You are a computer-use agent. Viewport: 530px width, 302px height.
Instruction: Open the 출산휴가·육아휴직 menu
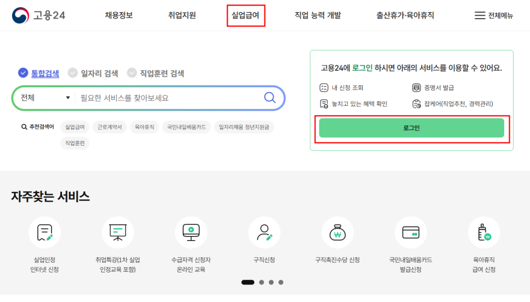tap(405, 15)
